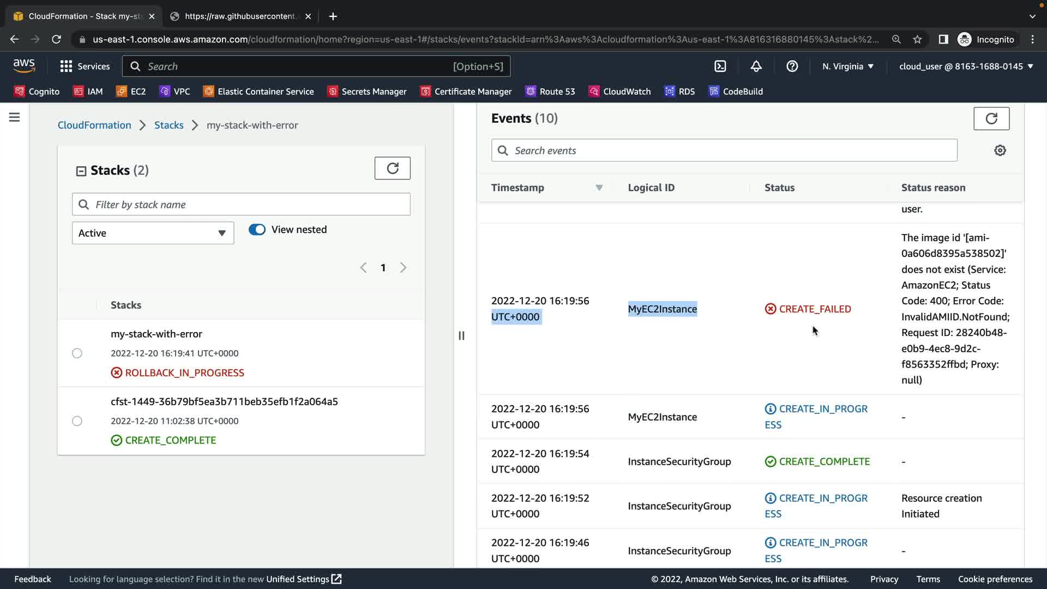The height and width of the screenshot is (589, 1047).
Task: Open Events table settings gear
Action: point(1000,151)
